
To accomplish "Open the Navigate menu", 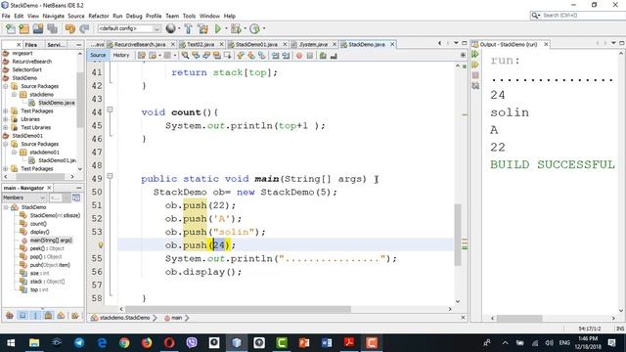I will [53, 16].
